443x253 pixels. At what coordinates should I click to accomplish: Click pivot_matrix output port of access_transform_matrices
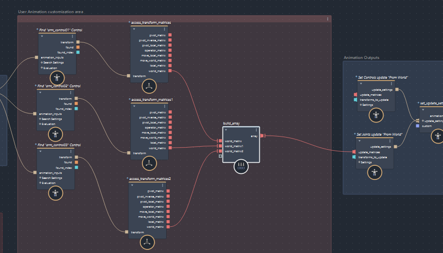coord(170,35)
